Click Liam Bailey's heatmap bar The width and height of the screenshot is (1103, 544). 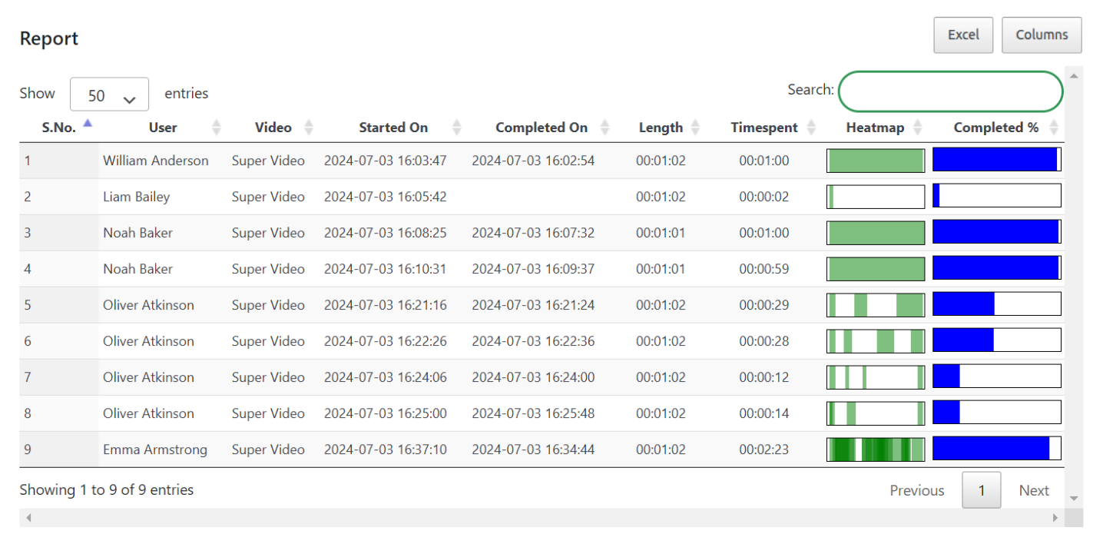click(876, 197)
